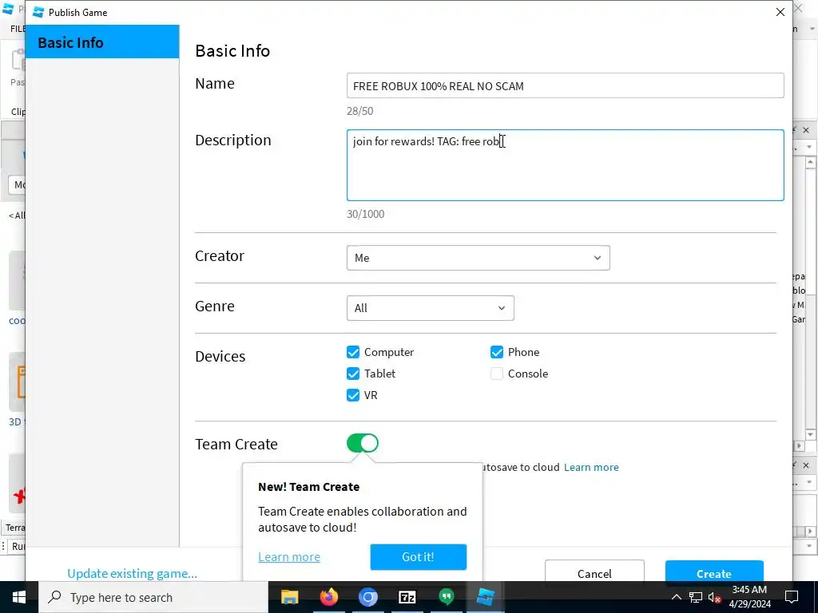Open Learn more link beside autosave to cloud
The height and width of the screenshot is (613, 818).
click(x=591, y=467)
